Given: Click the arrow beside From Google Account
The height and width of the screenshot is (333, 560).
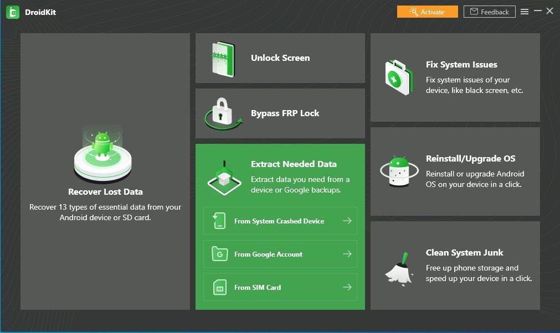Looking at the screenshot, I should click(347, 254).
